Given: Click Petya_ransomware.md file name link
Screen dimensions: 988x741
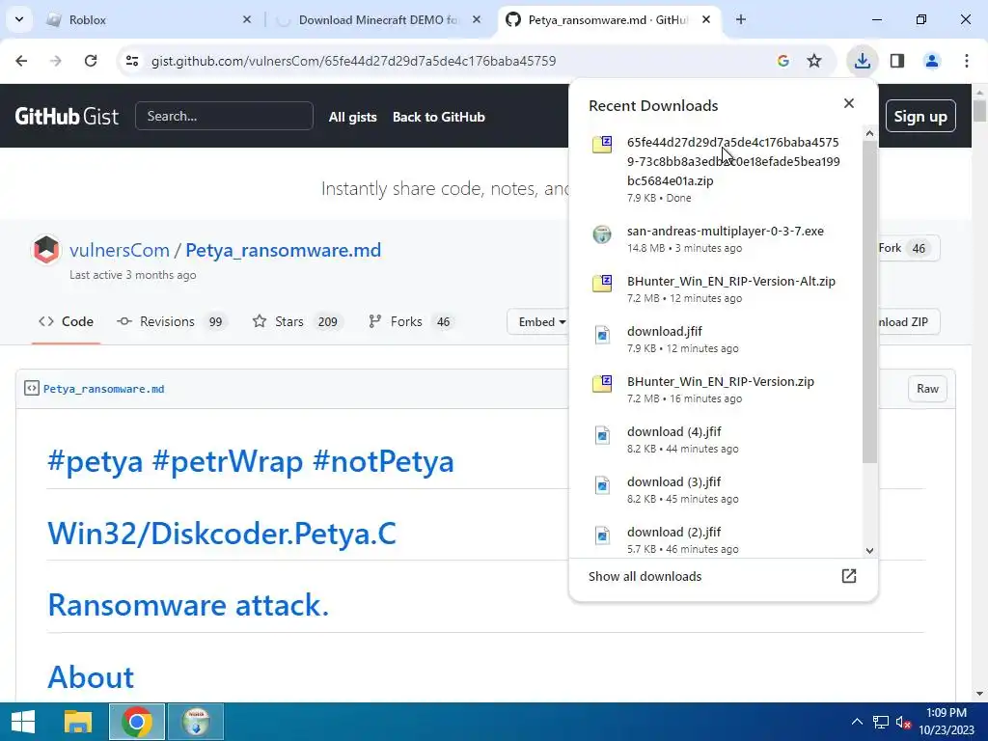Looking at the screenshot, I should pos(103,389).
